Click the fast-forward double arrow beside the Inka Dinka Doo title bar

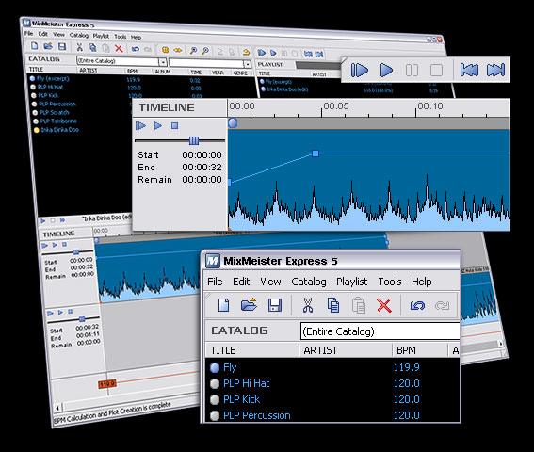[63, 220]
